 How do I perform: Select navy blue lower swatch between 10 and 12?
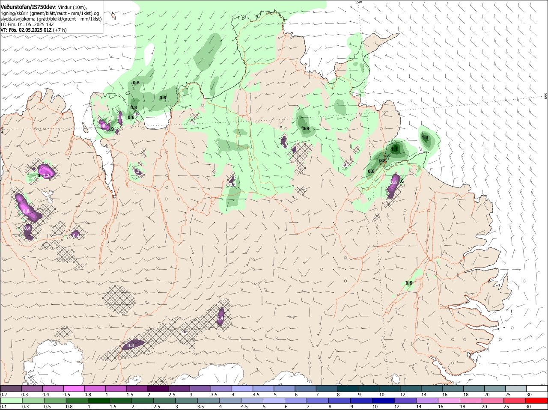pos(382,401)
